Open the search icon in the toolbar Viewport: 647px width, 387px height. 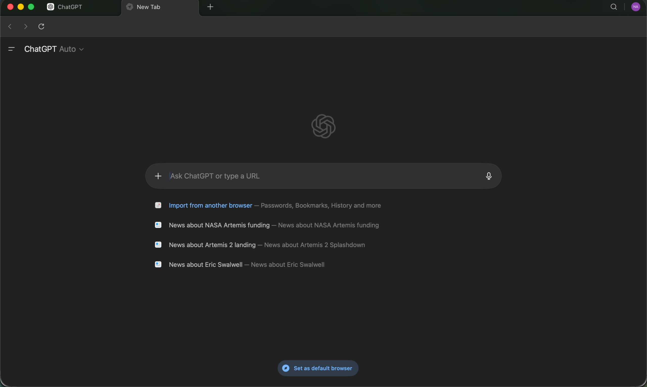pyautogui.click(x=613, y=7)
